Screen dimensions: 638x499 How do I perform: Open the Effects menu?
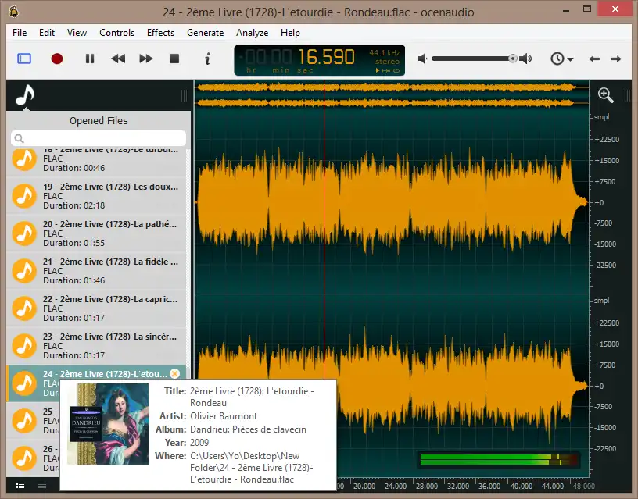(160, 33)
